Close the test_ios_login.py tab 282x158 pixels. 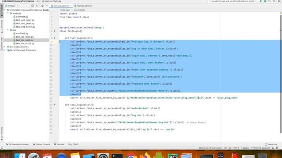click(70, 6)
